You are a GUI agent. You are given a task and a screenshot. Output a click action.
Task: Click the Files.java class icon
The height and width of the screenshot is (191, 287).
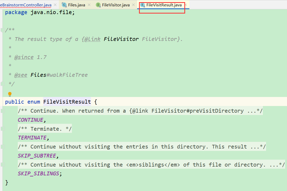tap(64, 5)
